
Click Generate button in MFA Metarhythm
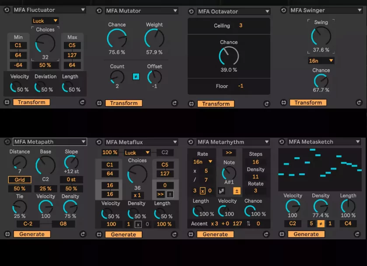tap(215, 234)
